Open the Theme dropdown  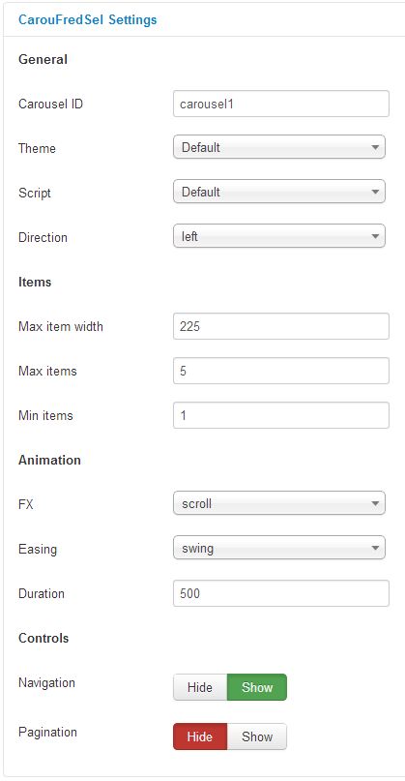[279, 147]
